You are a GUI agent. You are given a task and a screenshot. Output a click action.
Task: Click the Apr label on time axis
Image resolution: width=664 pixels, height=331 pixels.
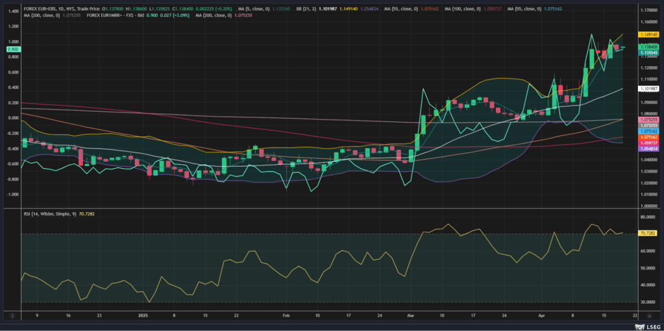click(x=541, y=315)
